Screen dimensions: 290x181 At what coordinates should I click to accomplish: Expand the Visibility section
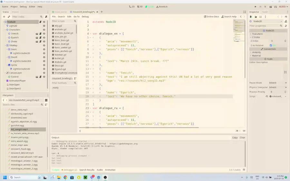[256, 52]
